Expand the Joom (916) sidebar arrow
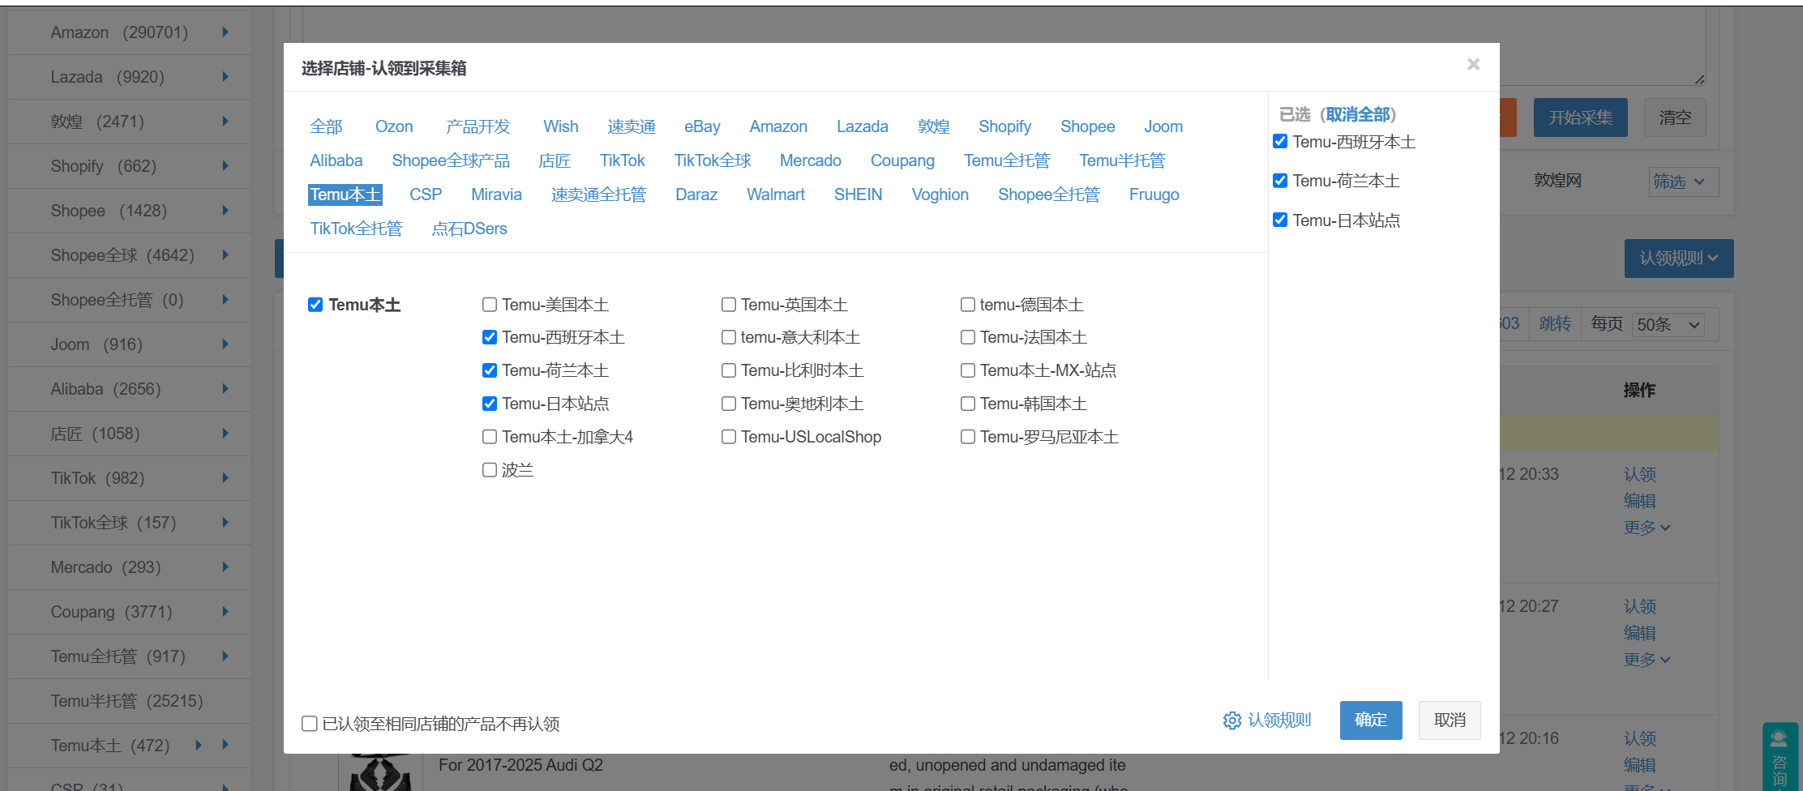 pos(225,344)
